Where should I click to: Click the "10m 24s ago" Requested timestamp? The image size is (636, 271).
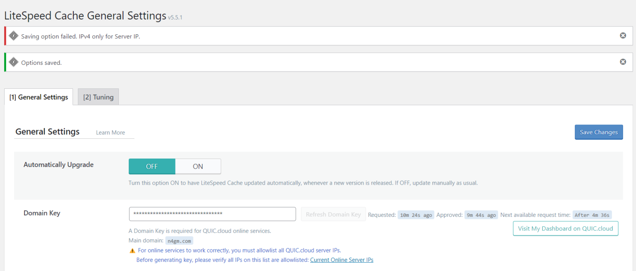click(x=416, y=214)
